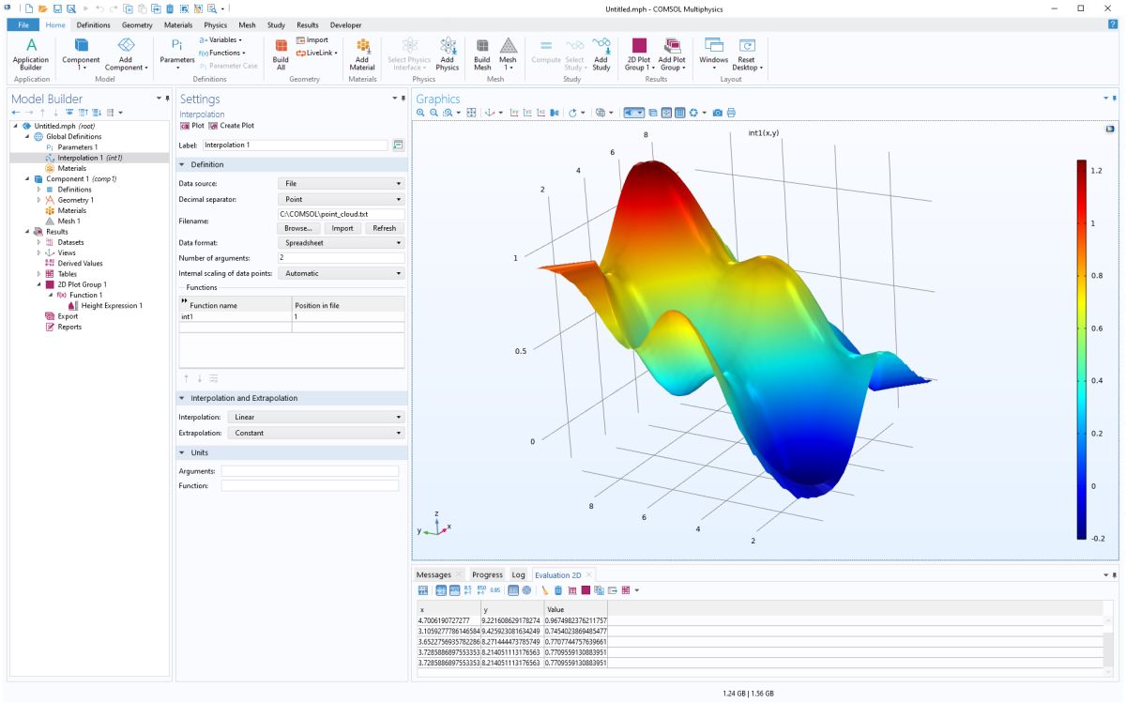Click the blue back arrow in Model Builder
Viewport: 1126px width, 703px height.
click(16, 113)
